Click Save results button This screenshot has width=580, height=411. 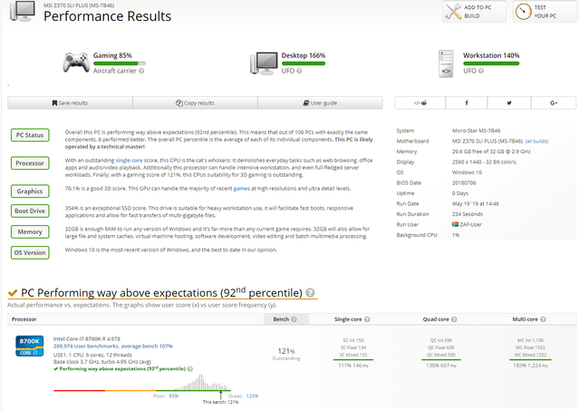[x=70, y=103]
